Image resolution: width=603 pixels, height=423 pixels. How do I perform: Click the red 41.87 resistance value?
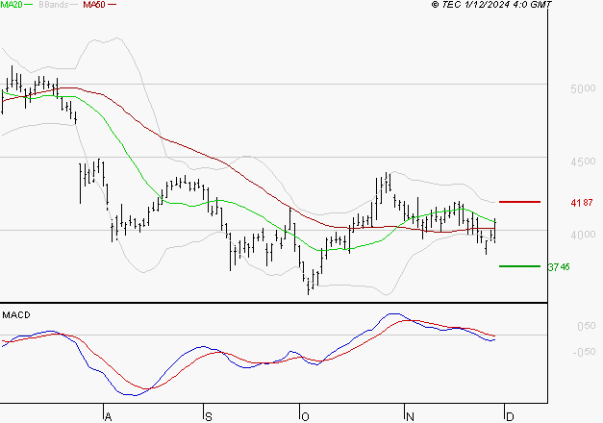coord(582,203)
